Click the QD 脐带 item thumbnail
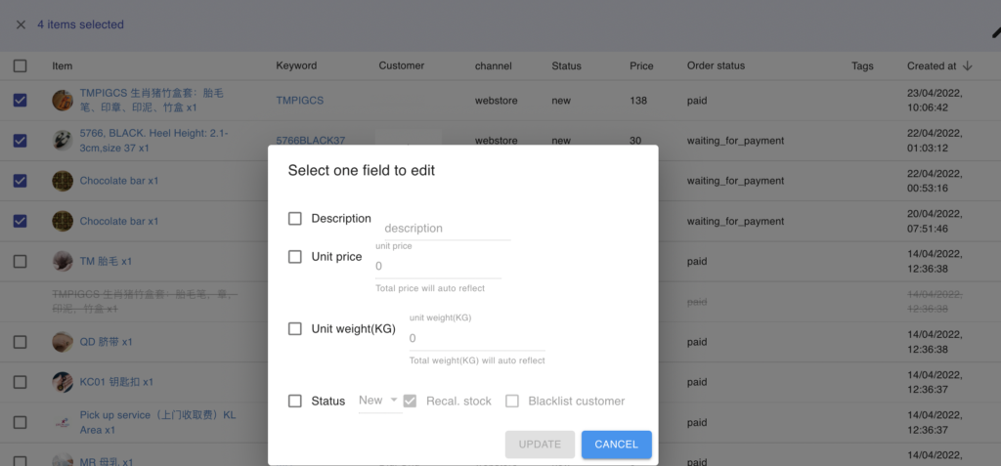 [x=63, y=342]
